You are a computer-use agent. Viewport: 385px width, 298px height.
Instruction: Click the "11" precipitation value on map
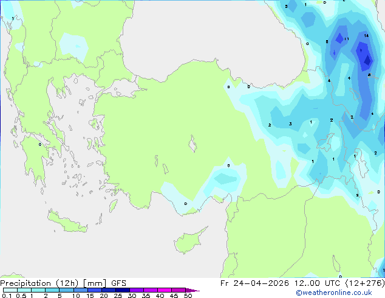click(347, 39)
